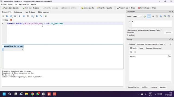The width and height of the screenshot is (174, 97).
Task: Click the open SQL file icon
Action: (x=11, y=16)
